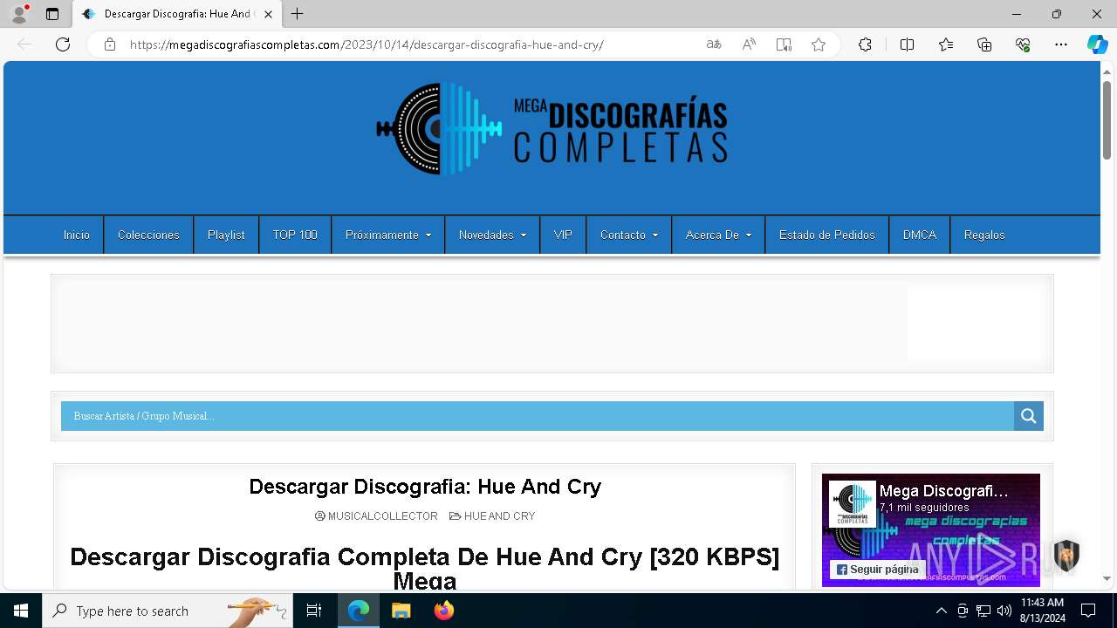Toggle split screen view

(x=907, y=44)
